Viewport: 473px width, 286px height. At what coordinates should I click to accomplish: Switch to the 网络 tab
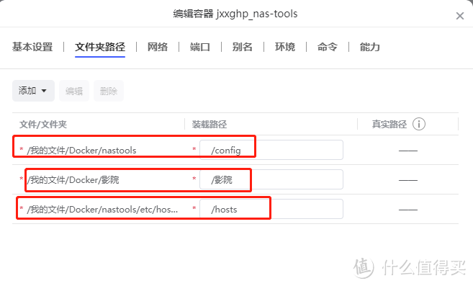(158, 47)
